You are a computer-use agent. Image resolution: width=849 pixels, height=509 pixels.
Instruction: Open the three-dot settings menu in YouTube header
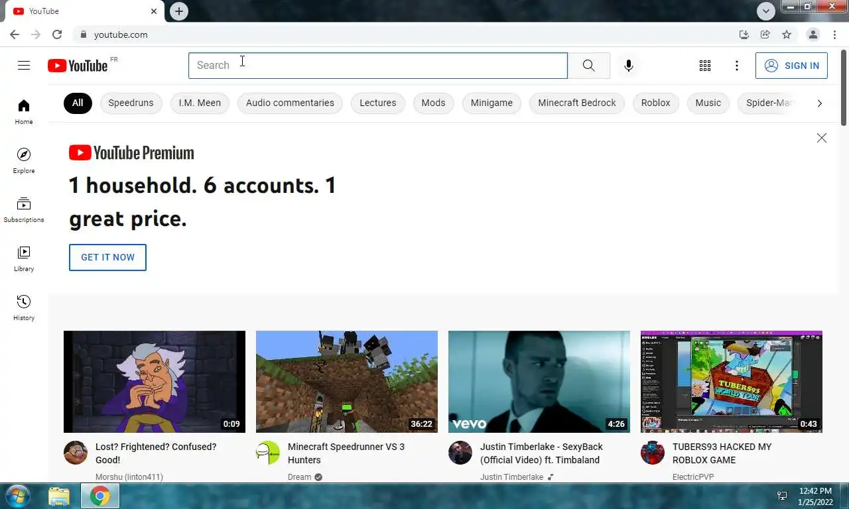736,65
